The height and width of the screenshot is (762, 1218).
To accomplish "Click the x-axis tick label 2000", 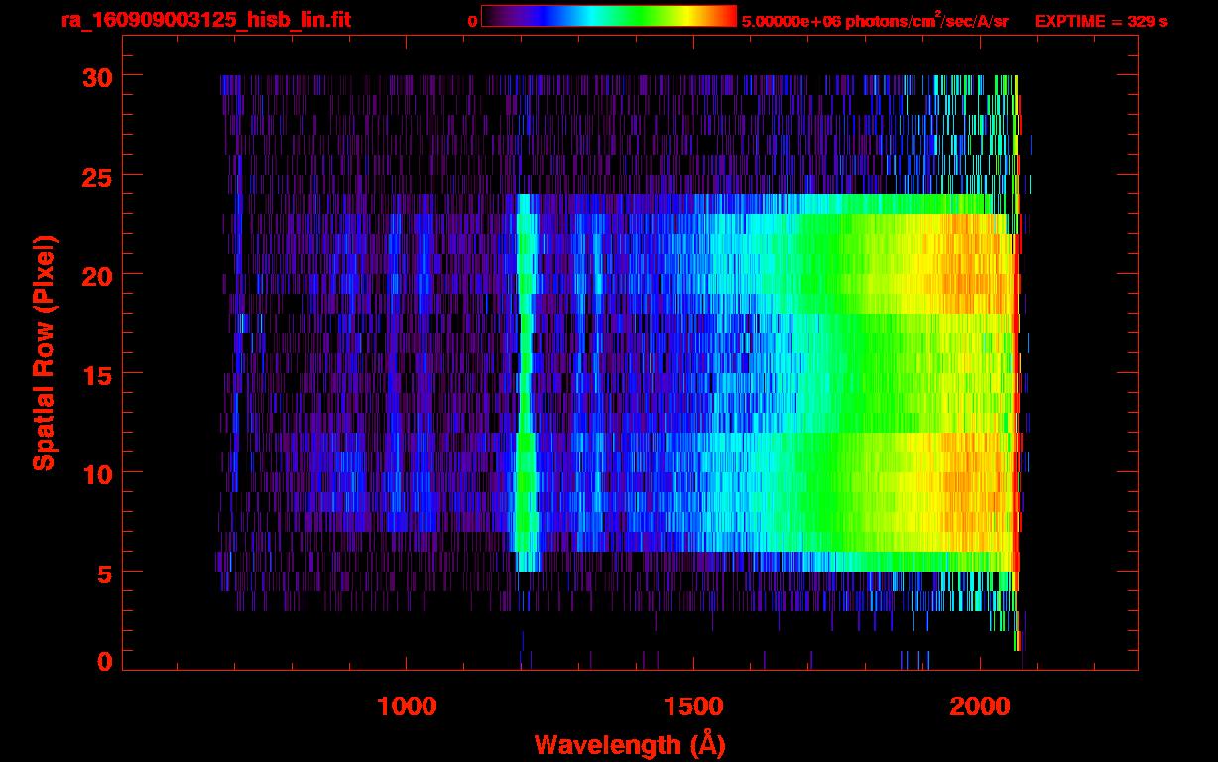I will tap(979, 706).
